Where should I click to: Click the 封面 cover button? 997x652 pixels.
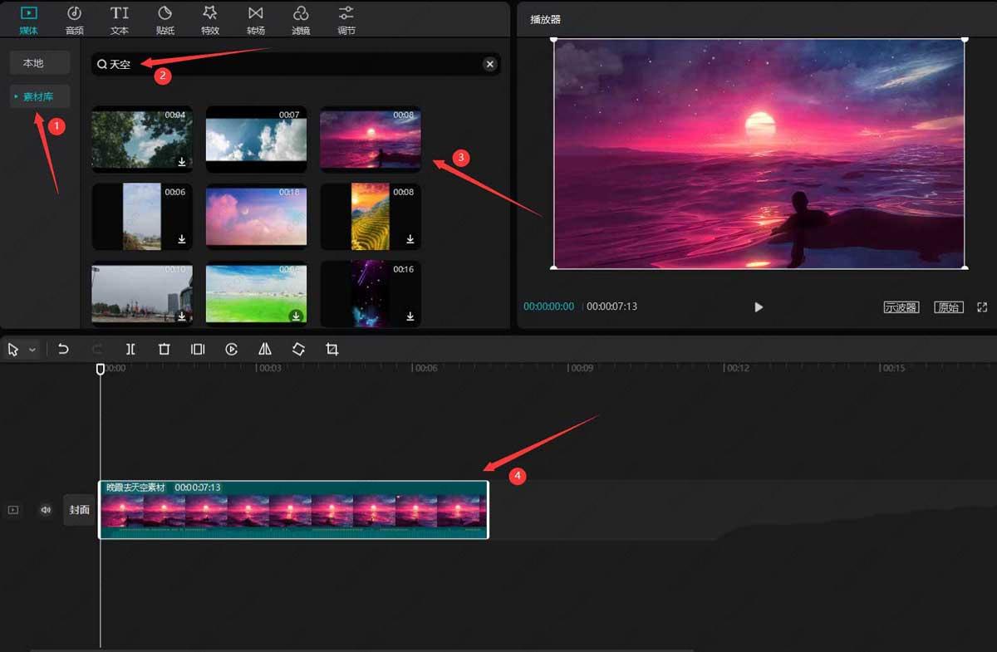pyautogui.click(x=79, y=509)
